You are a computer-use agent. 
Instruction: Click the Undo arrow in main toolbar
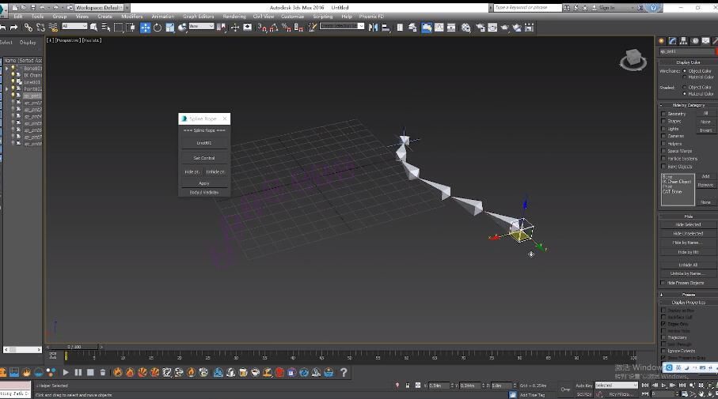(2, 28)
